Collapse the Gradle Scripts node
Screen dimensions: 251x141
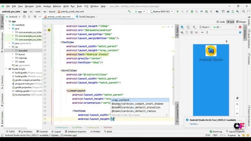(6, 69)
